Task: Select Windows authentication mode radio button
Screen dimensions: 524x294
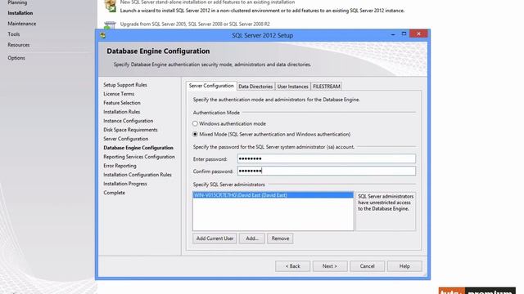Action: point(195,123)
